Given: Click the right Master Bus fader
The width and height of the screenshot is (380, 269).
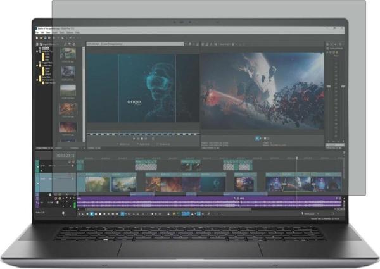Looking at the screenshot, I should point(343,87).
